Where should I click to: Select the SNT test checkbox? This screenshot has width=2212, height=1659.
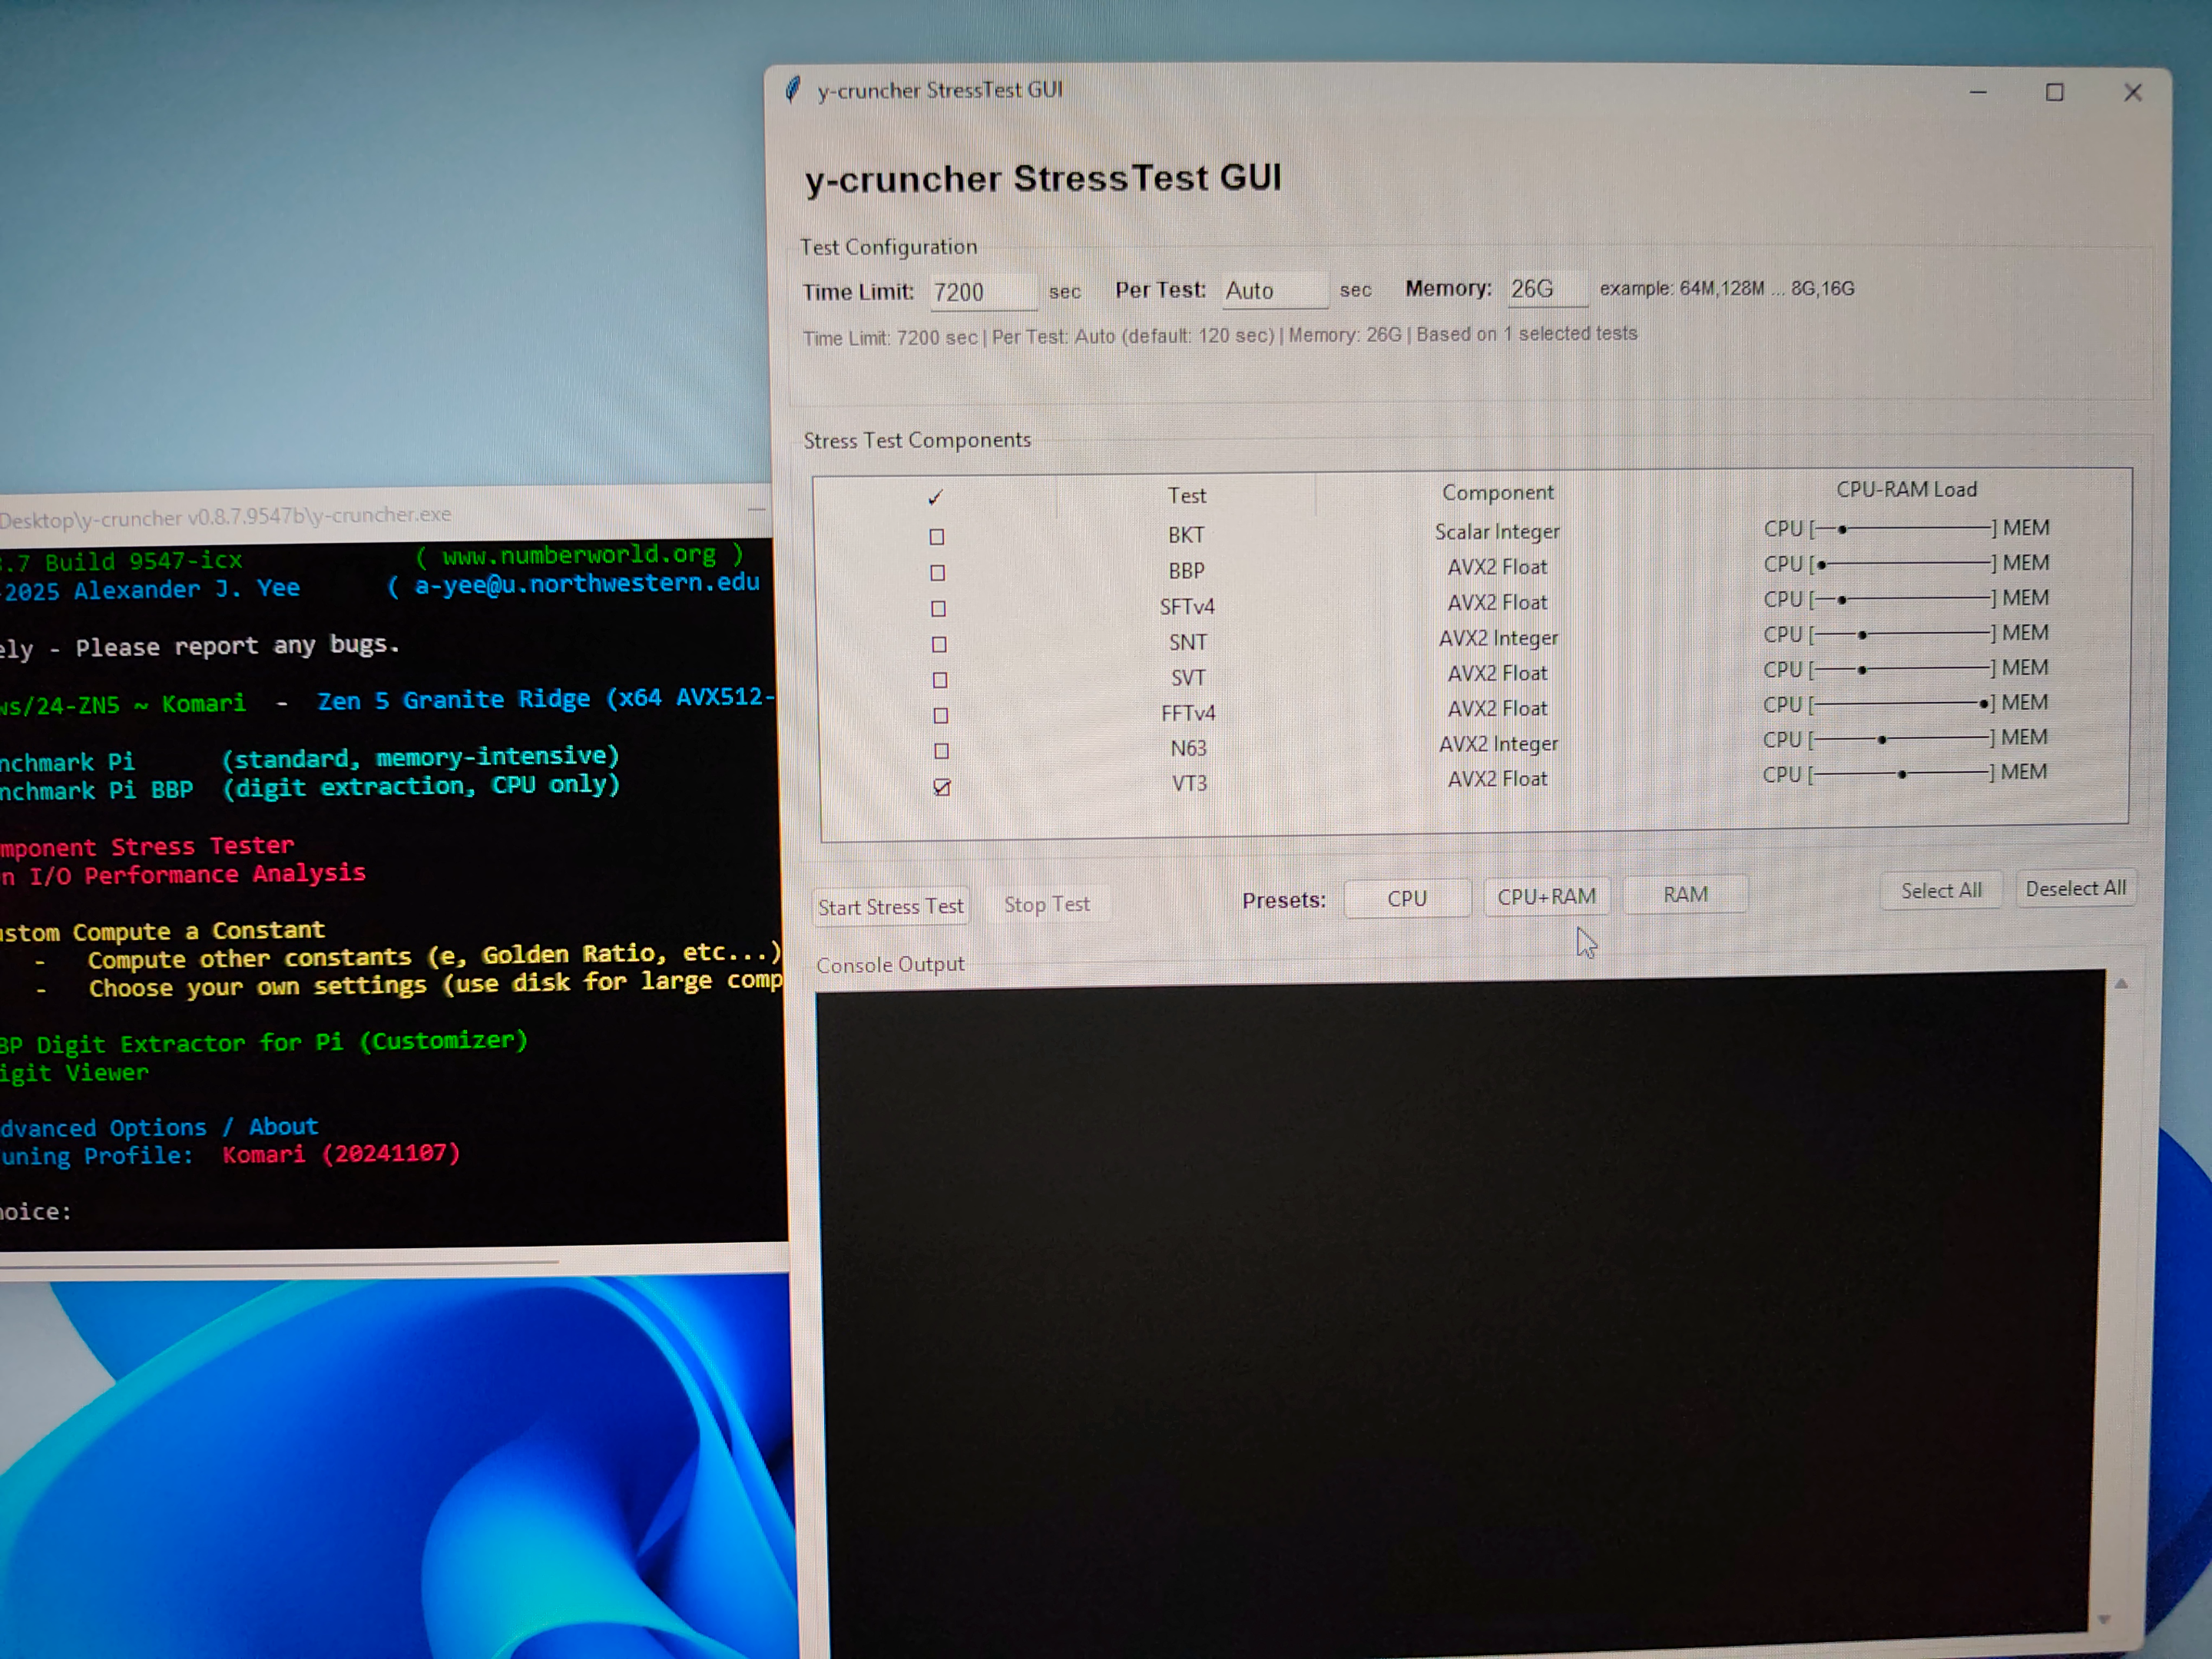pos(939,644)
